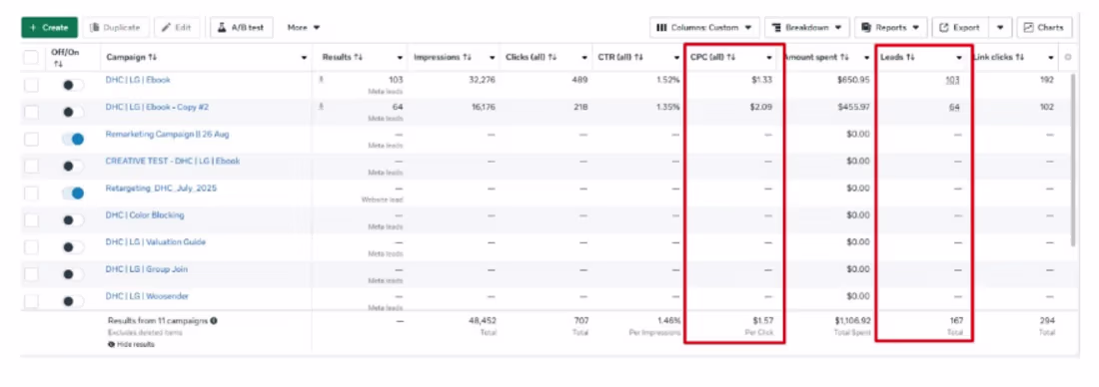Open the Leads column dropdown arrow
1099x387 pixels.
(959, 58)
